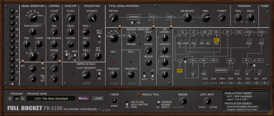Click the CLOCK FREQUENCY knob

tap(86, 75)
